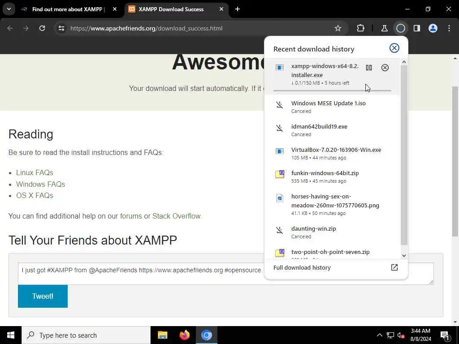Pause the xampp installer download
The height and width of the screenshot is (344, 459).
click(369, 68)
